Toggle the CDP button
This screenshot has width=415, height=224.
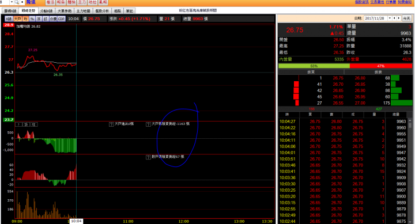tap(61, 19)
